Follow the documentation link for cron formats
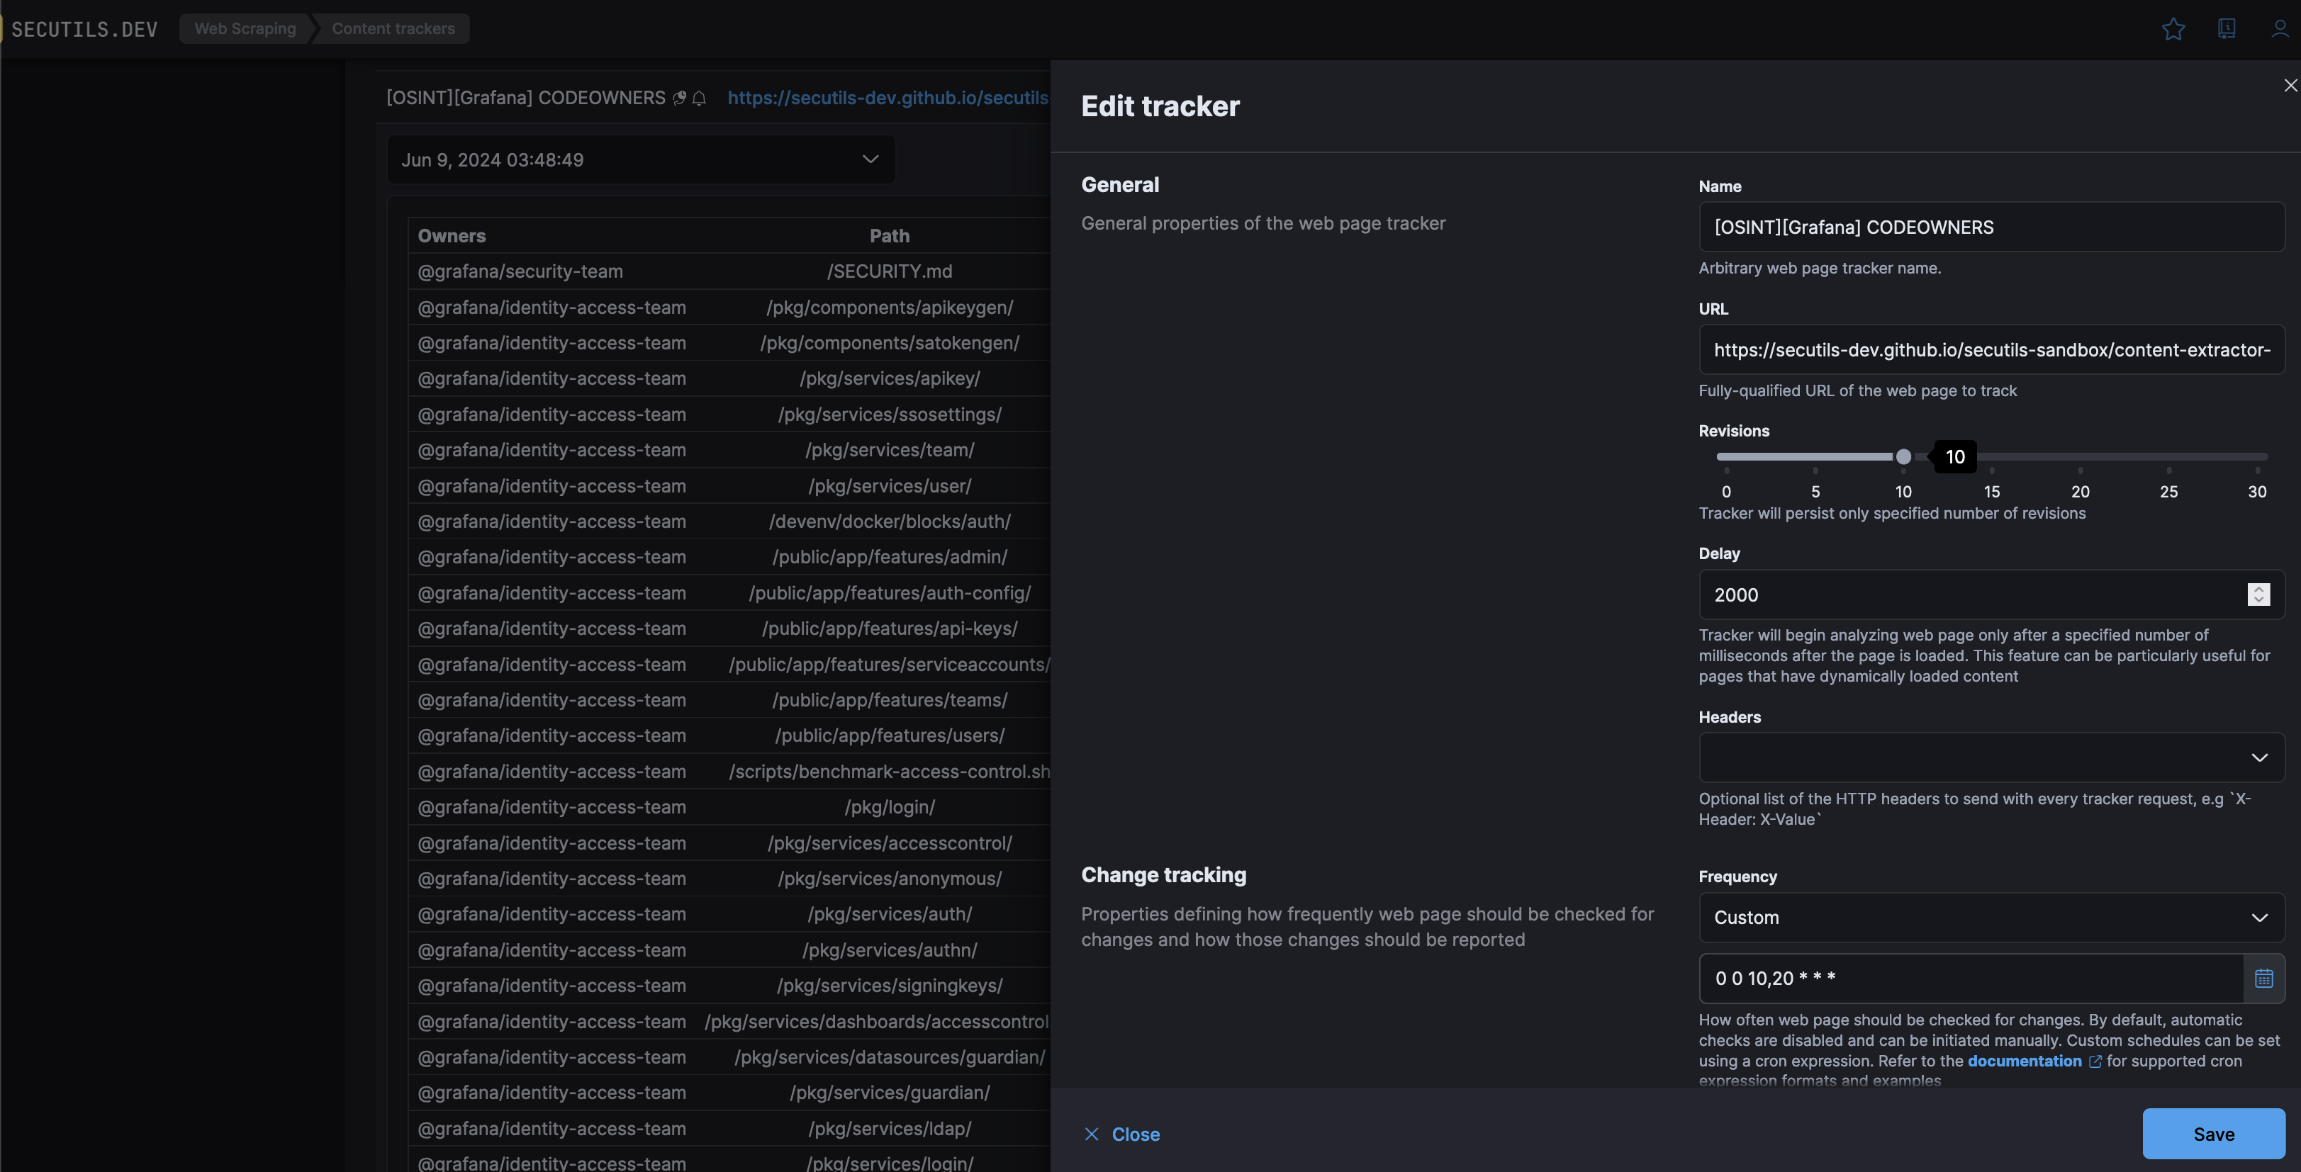This screenshot has width=2301, height=1172. [2024, 1061]
